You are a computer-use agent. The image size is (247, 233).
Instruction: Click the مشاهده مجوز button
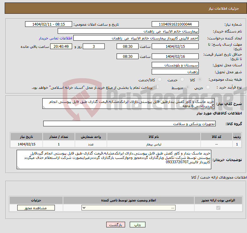coord(36,208)
